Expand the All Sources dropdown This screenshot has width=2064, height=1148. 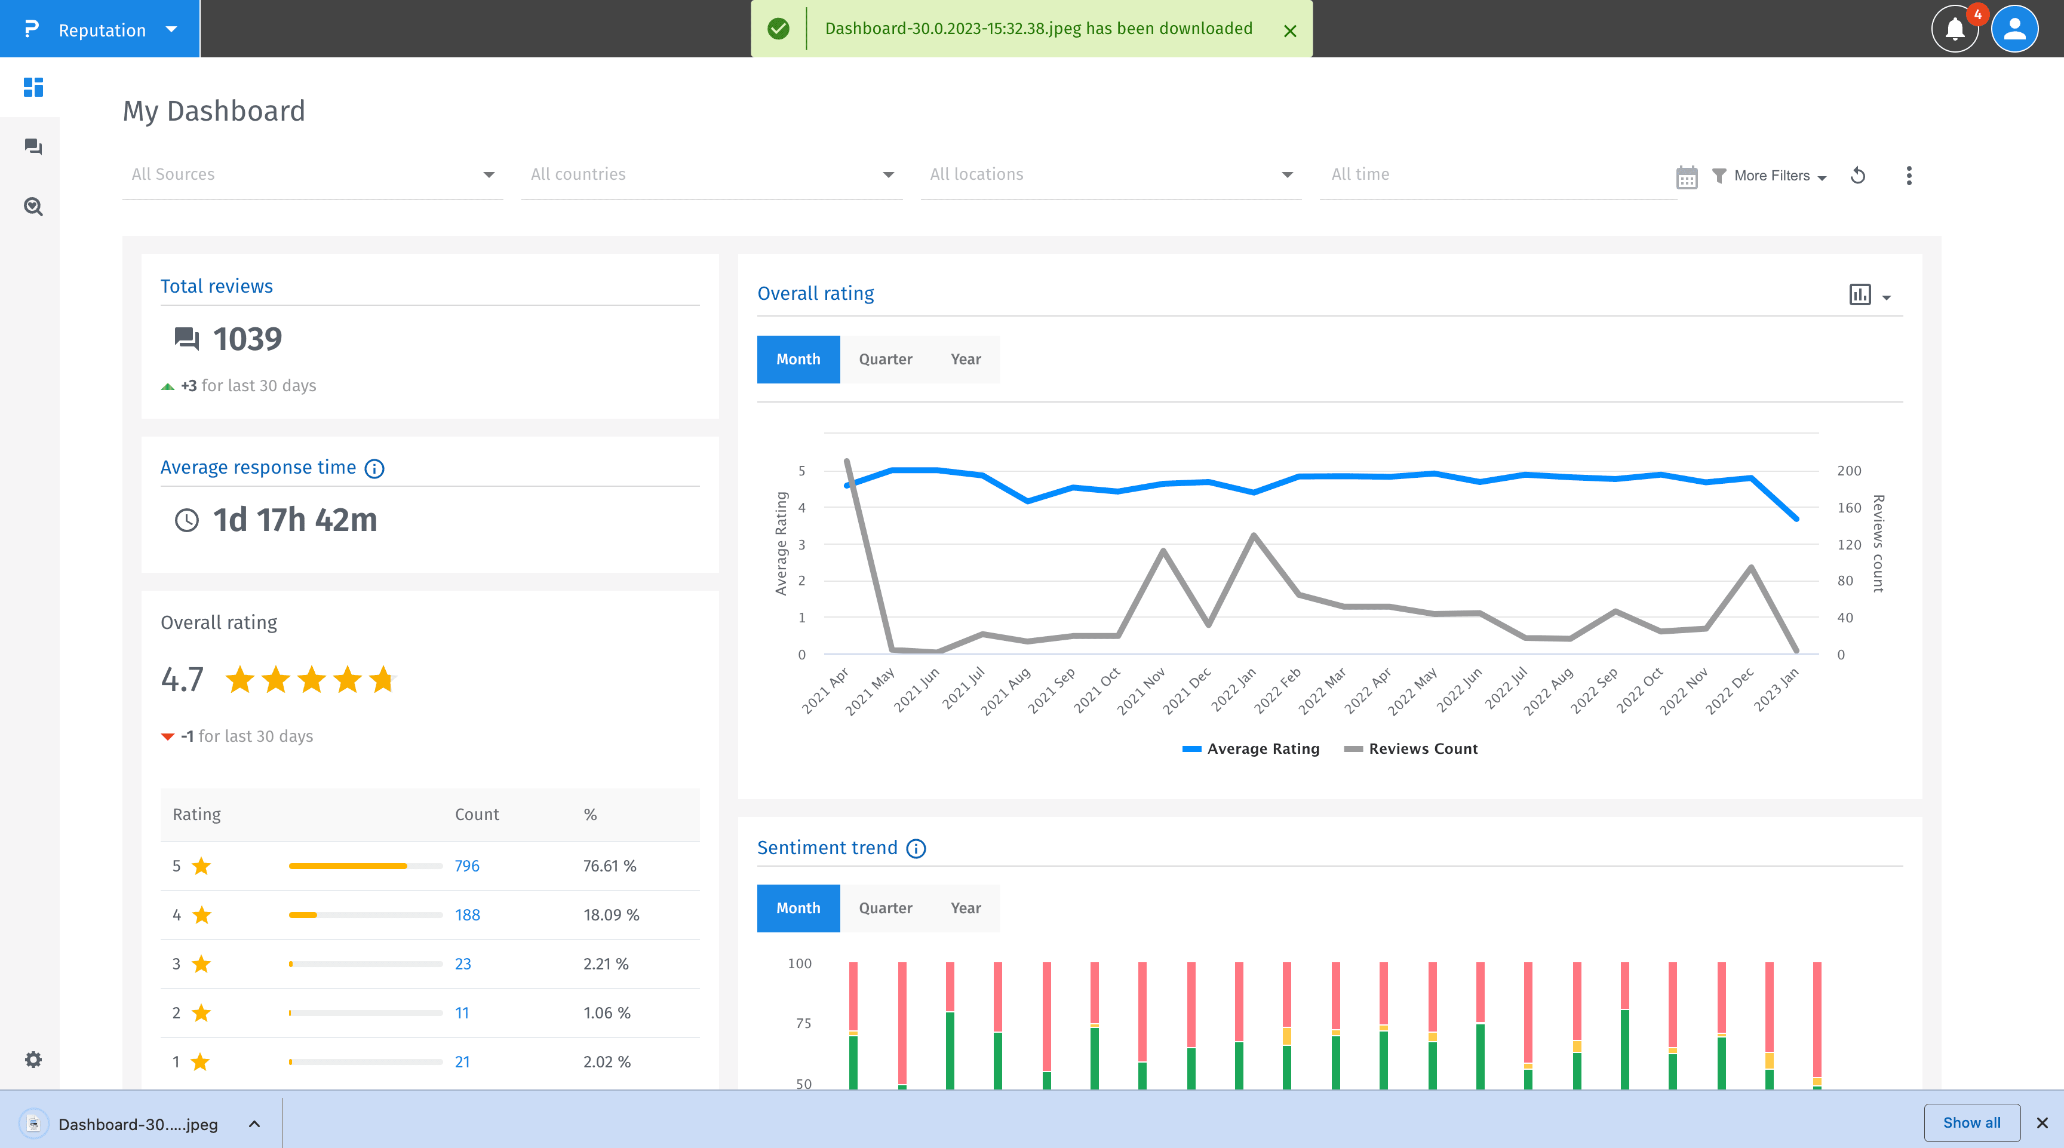312,174
